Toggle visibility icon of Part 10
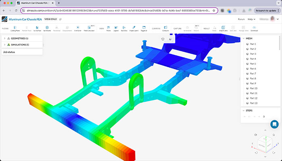Viewport: 282px width, 161px height. 247,89
